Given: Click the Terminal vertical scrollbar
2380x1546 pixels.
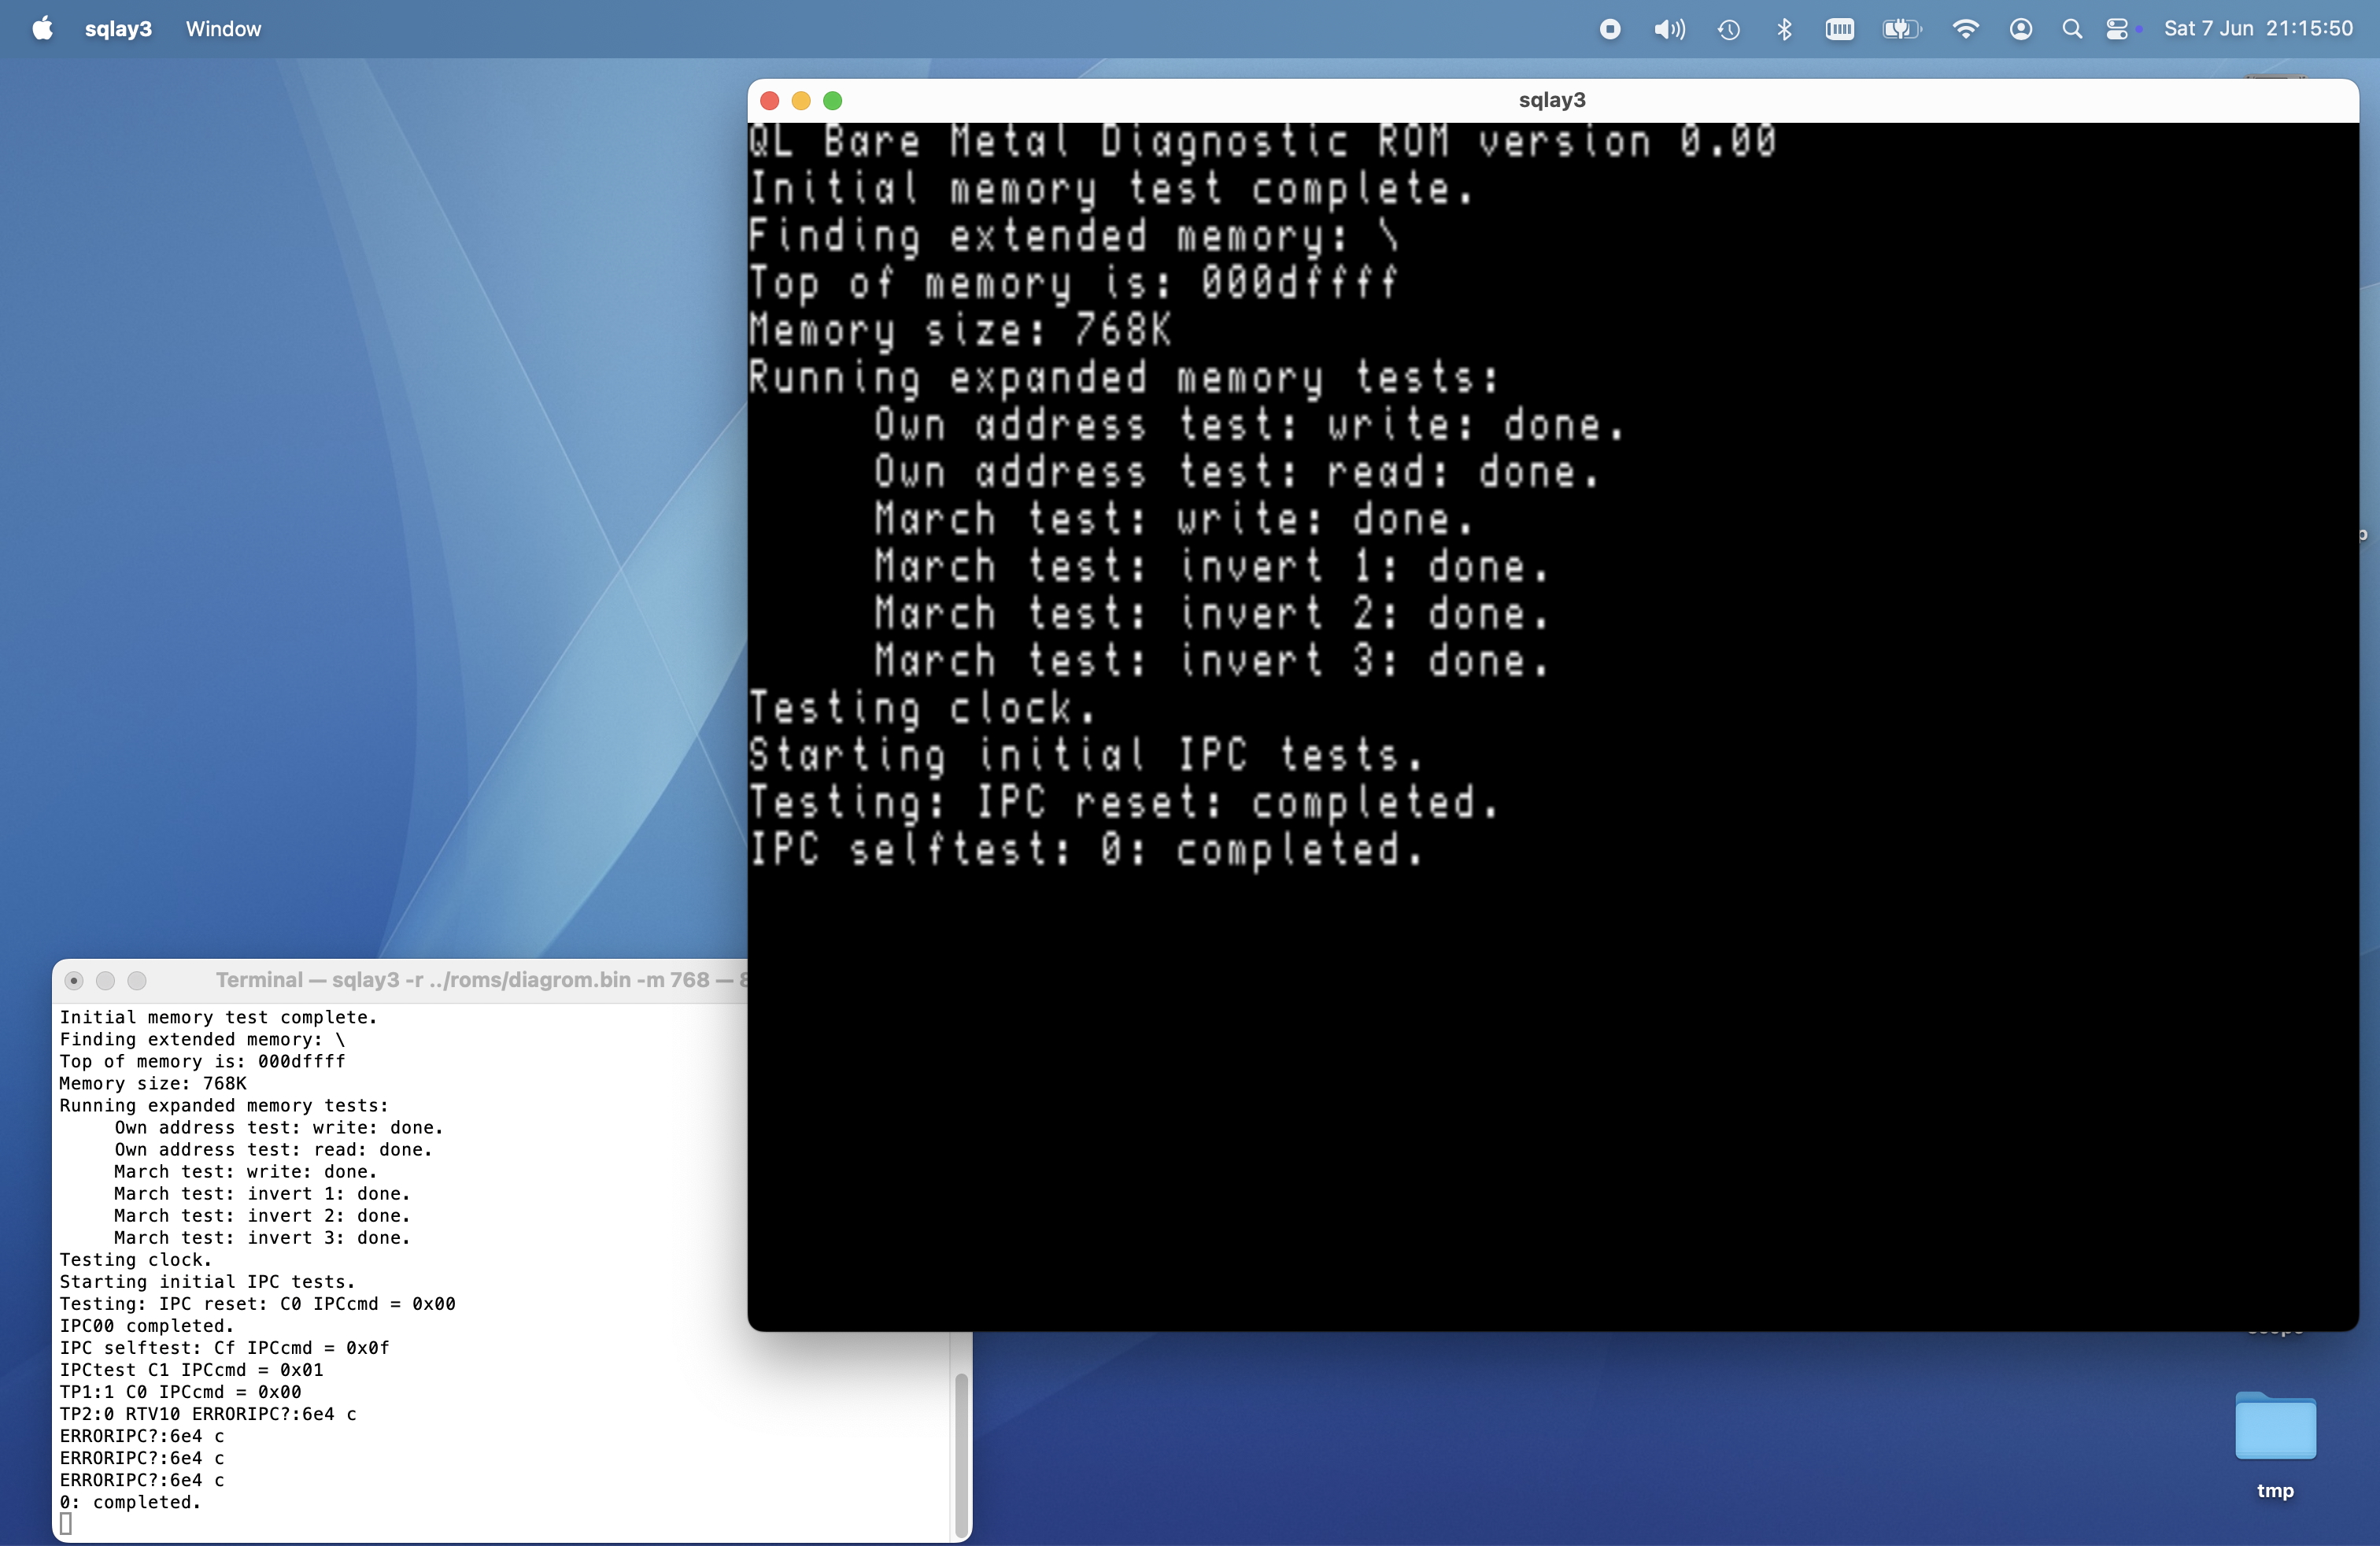Looking at the screenshot, I should click(x=961, y=1454).
